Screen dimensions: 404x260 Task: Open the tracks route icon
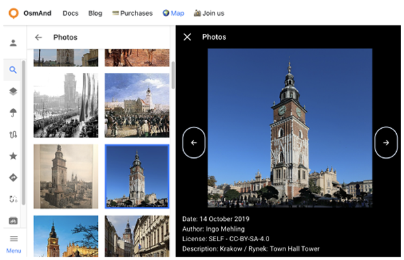coord(13,135)
